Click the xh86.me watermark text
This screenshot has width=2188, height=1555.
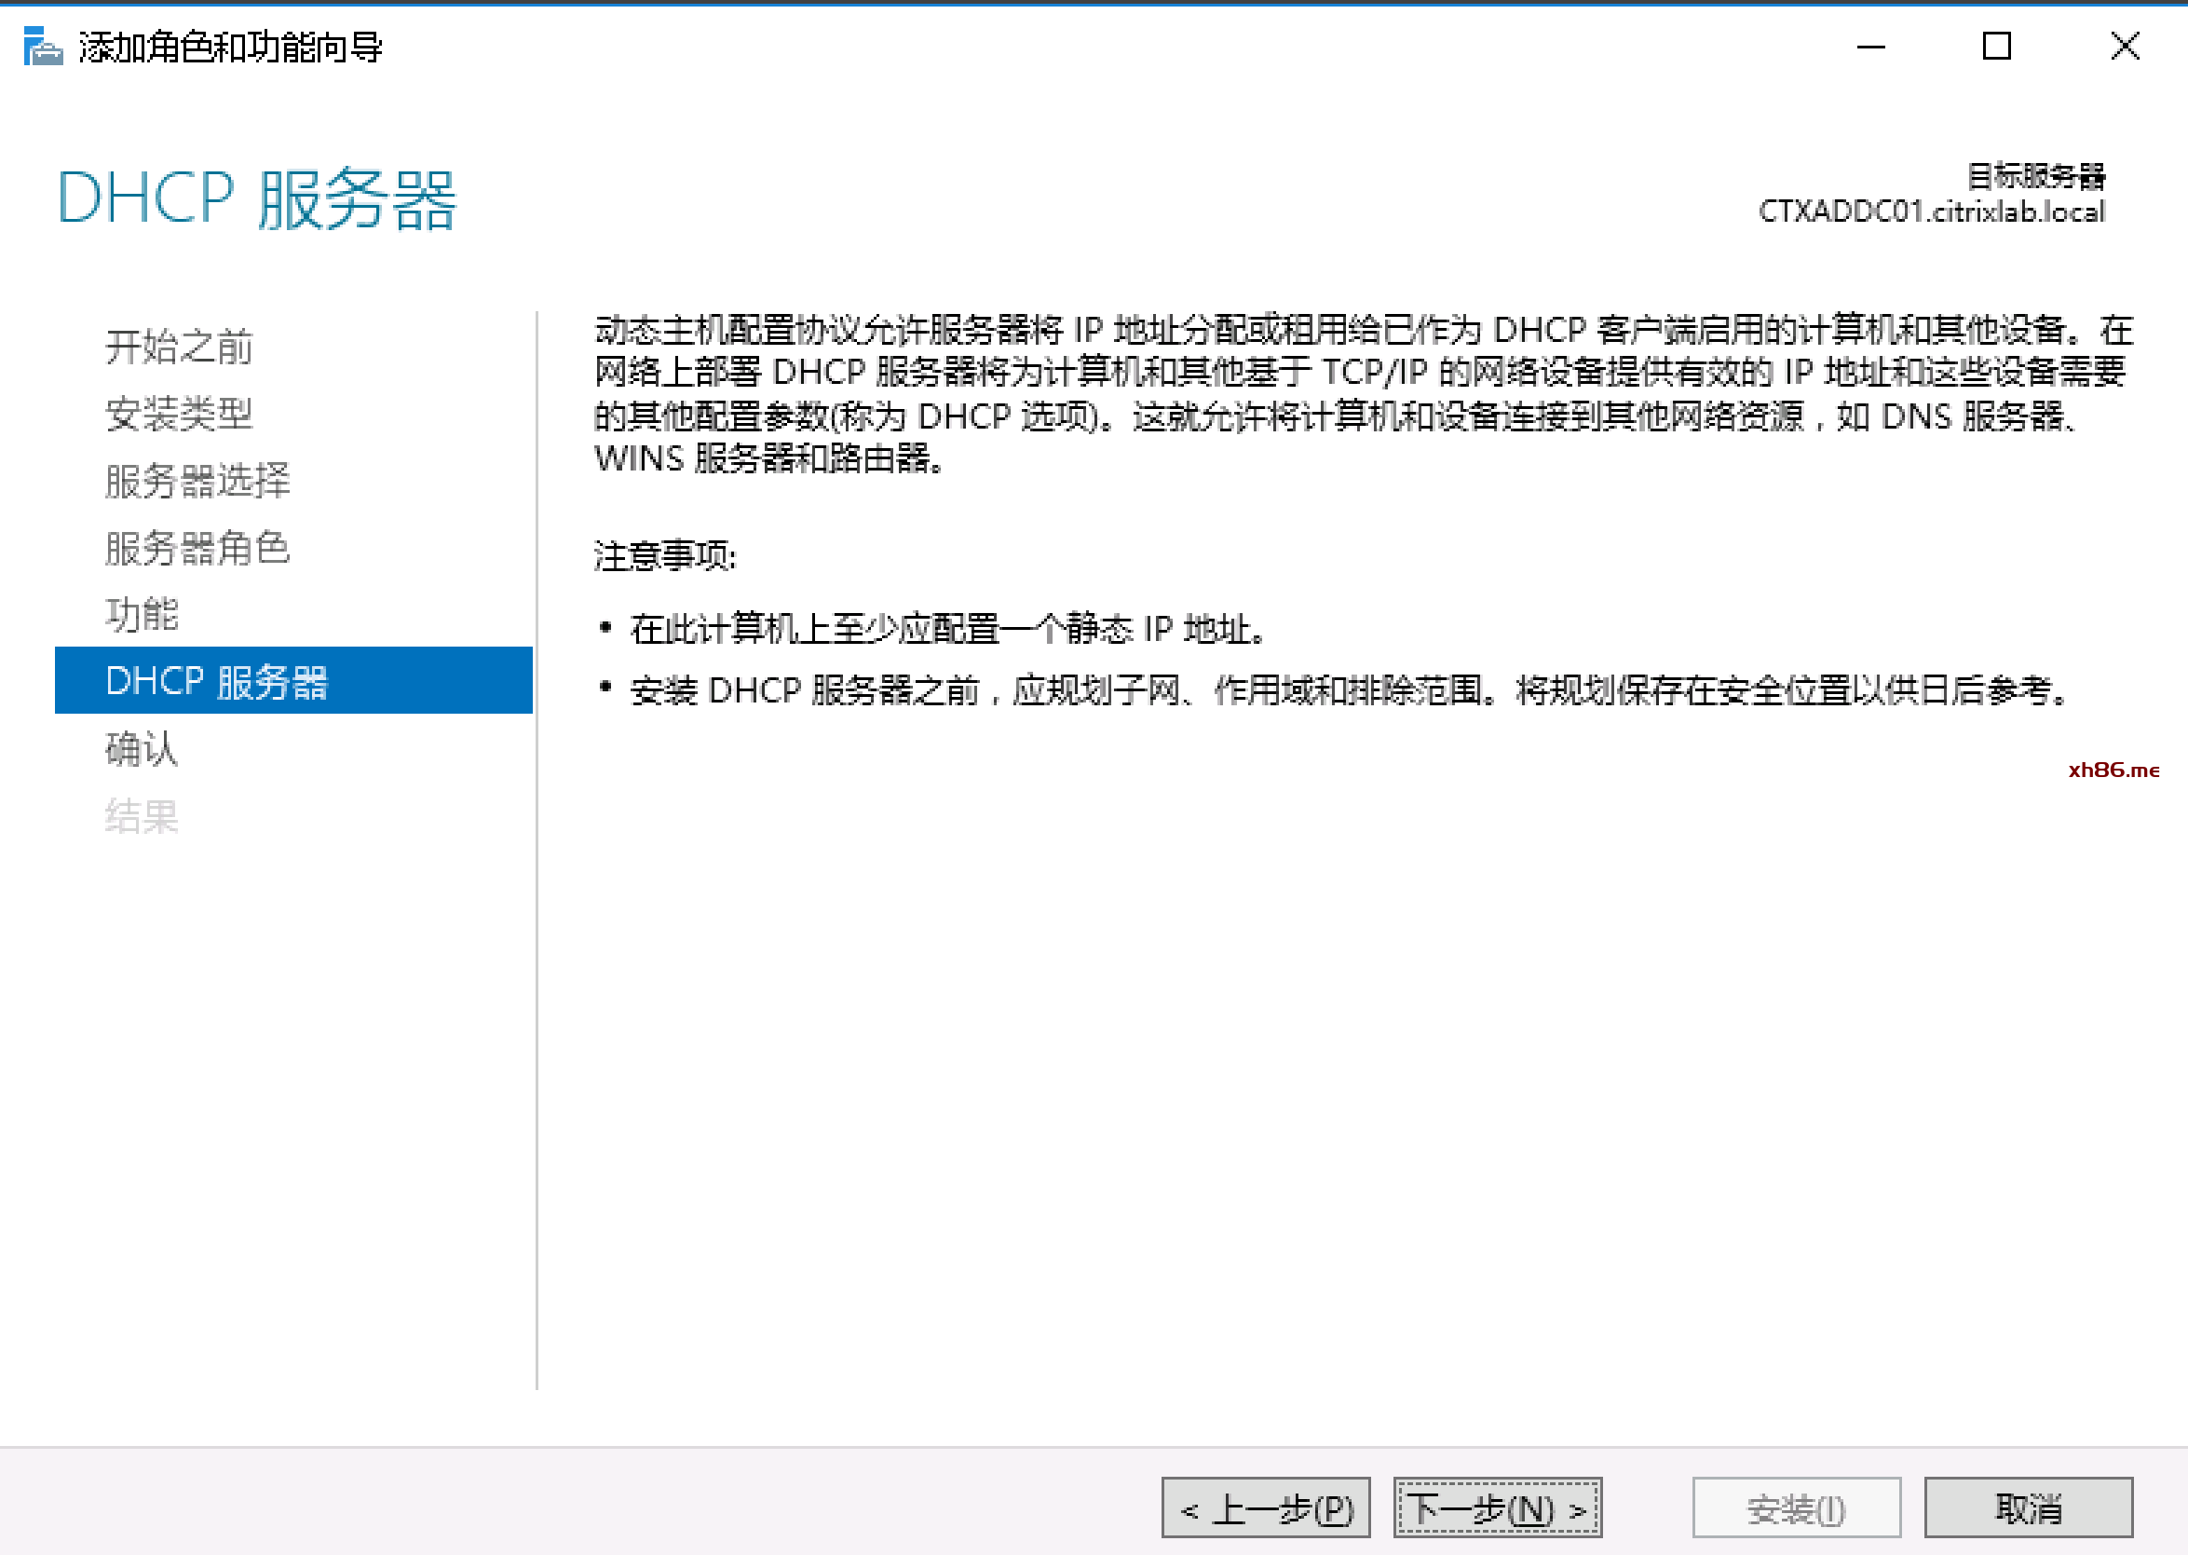click(x=2113, y=770)
